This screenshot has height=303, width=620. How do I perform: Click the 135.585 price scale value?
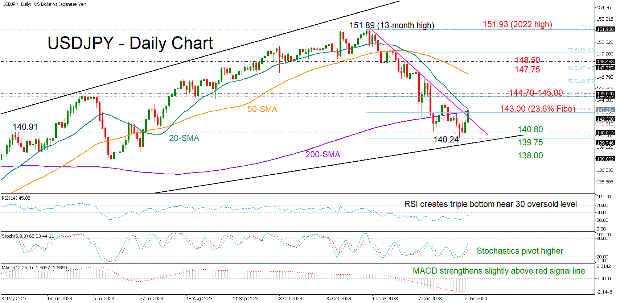pos(605,182)
